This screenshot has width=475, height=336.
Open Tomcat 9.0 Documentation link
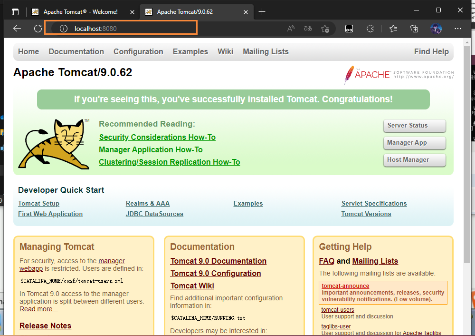(218, 261)
